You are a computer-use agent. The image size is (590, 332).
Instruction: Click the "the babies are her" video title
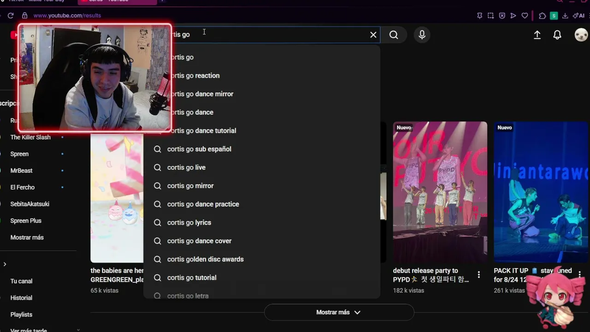pyautogui.click(x=117, y=275)
